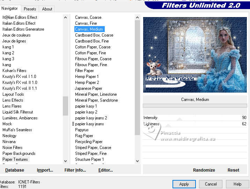Select 'Noise Filters' category

tap(13, 148)
